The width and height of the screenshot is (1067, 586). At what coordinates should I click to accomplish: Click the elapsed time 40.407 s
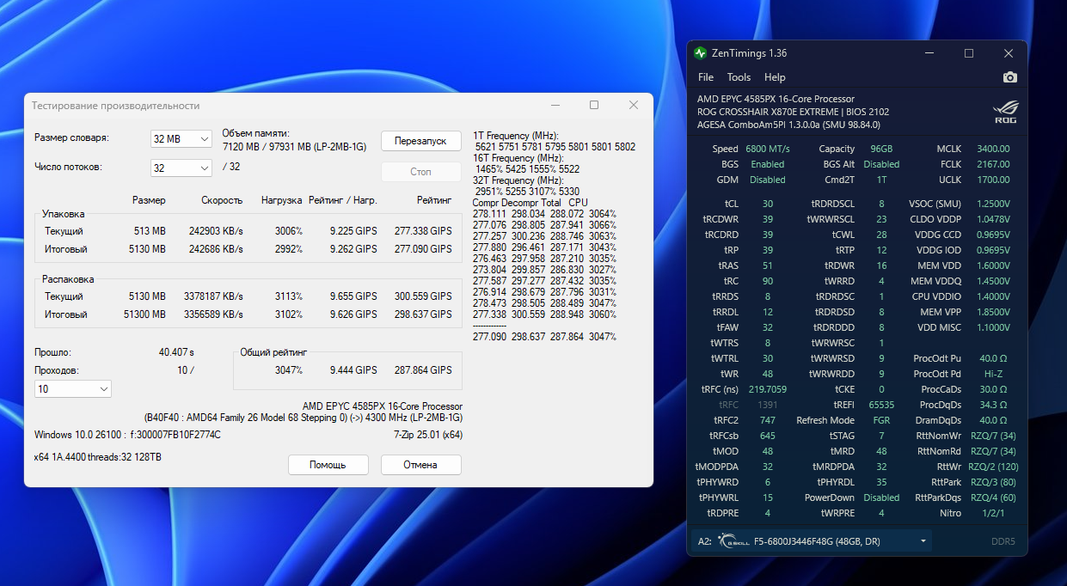pyautogui.click(x=176, y=352)
